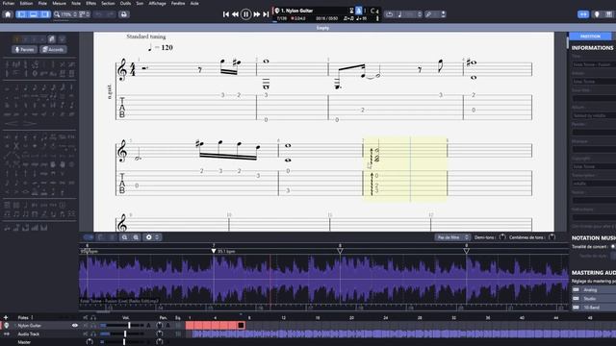
Task: Click the Nylon Guitar track instrument icon
Action: coord(7,326)
